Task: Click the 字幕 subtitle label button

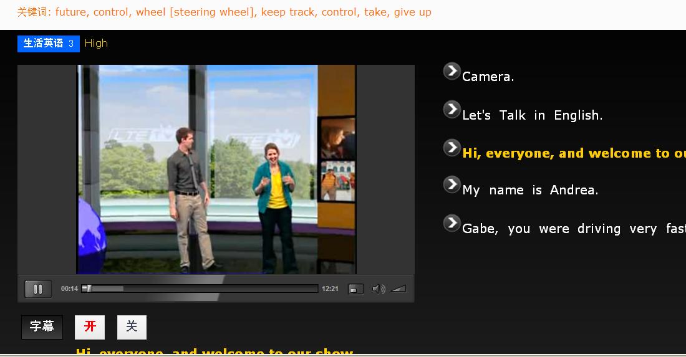Action: (x=42, y=327)
